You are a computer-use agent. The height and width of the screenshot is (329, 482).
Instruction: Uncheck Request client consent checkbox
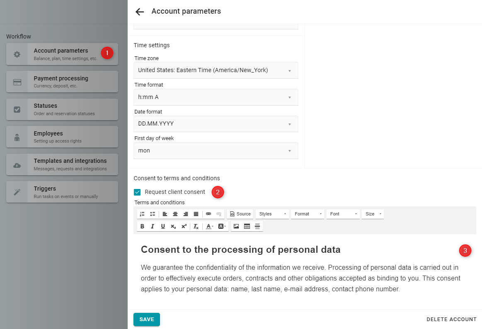[x=138, y=192]
